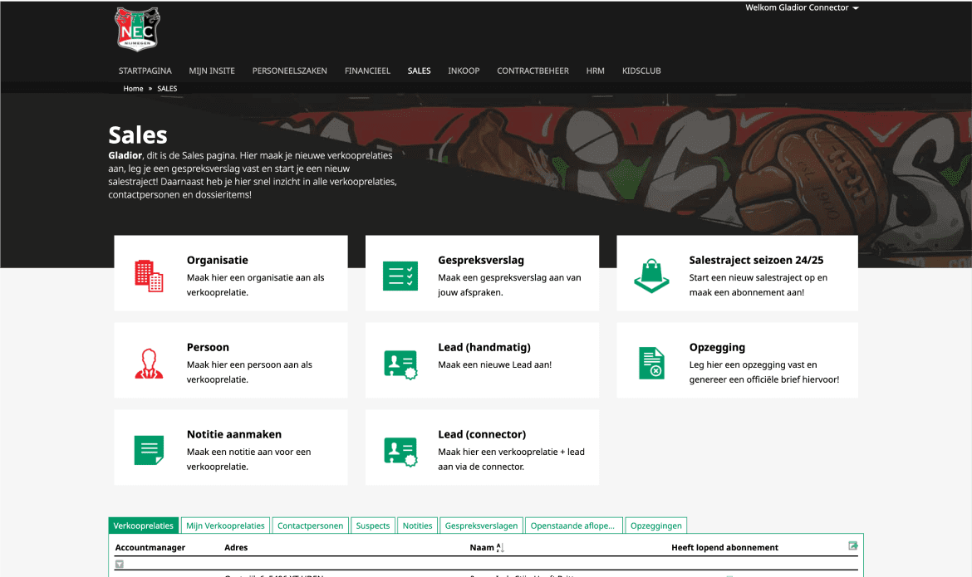Select HRM in the navigation bar
972x577 pixels.
click(595, 71)
